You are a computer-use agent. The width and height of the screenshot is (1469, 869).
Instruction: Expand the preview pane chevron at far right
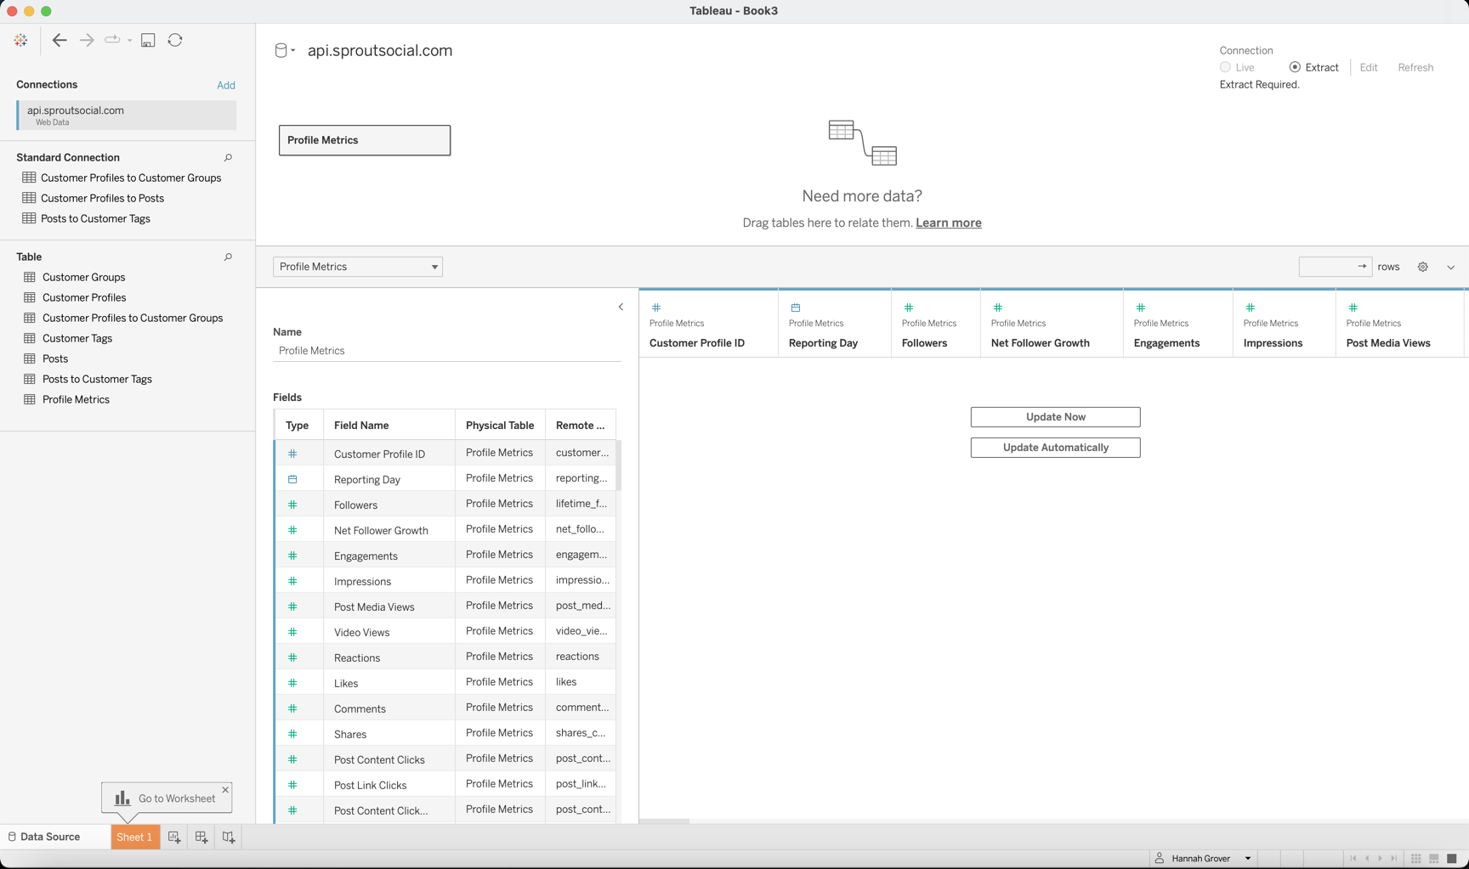pos(1451,267)
